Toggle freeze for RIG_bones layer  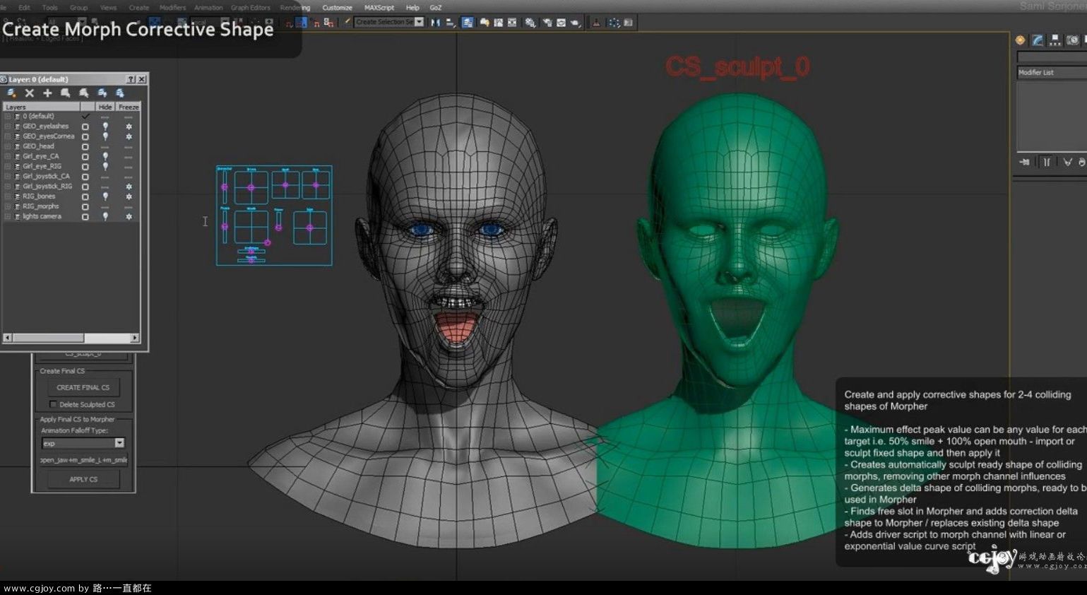[129, 196]
